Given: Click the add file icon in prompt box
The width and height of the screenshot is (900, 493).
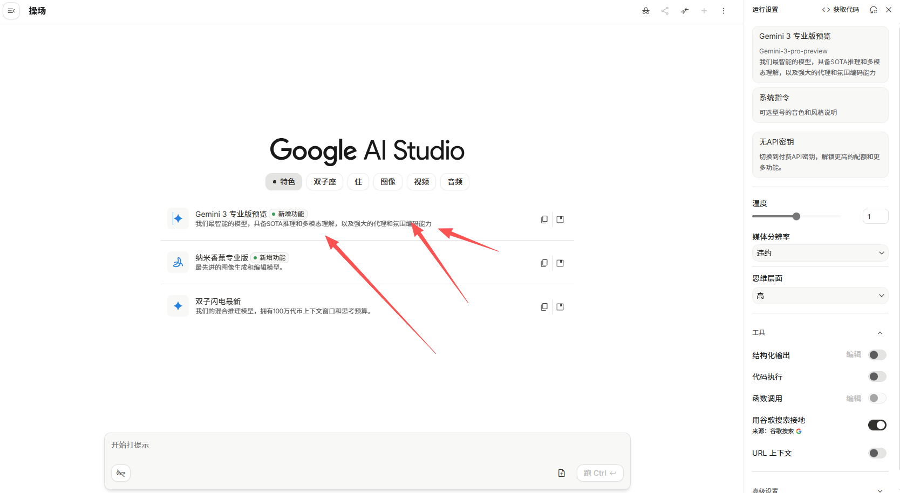Looking at the screenshot, I should (562, 473).
